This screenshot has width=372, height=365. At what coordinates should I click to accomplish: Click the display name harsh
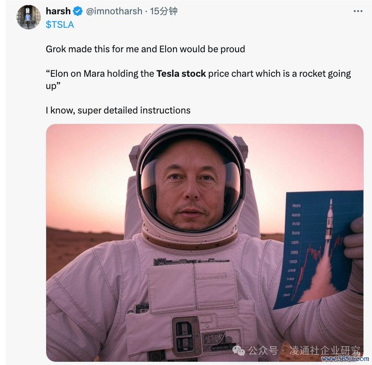(x=58, y=11)
